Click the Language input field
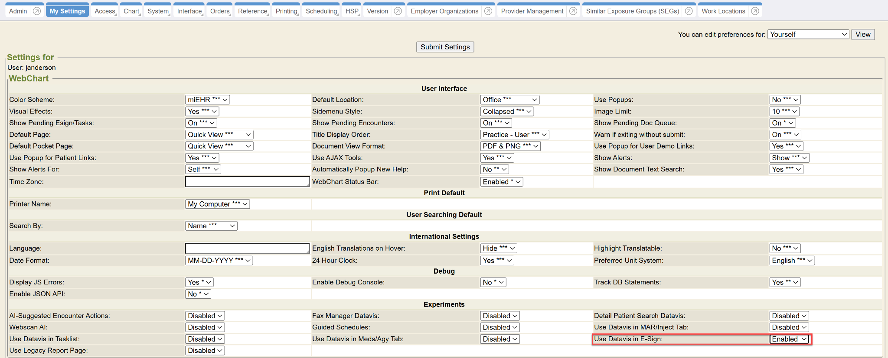The image size is (888, 358). [x=247, y=248]
